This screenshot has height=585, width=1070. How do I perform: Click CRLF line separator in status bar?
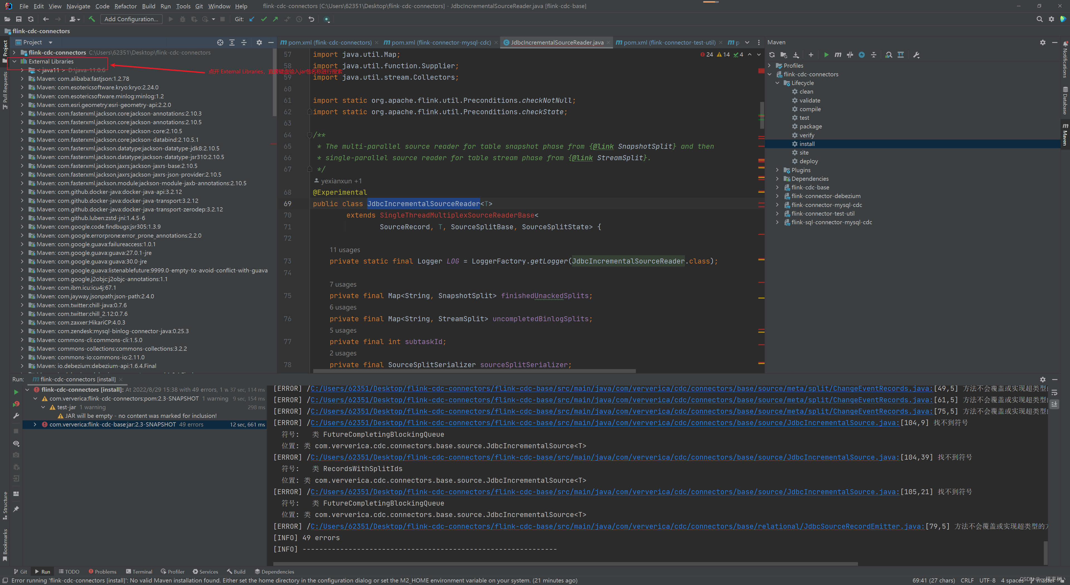pyautogui.click(x=967, y=581)
